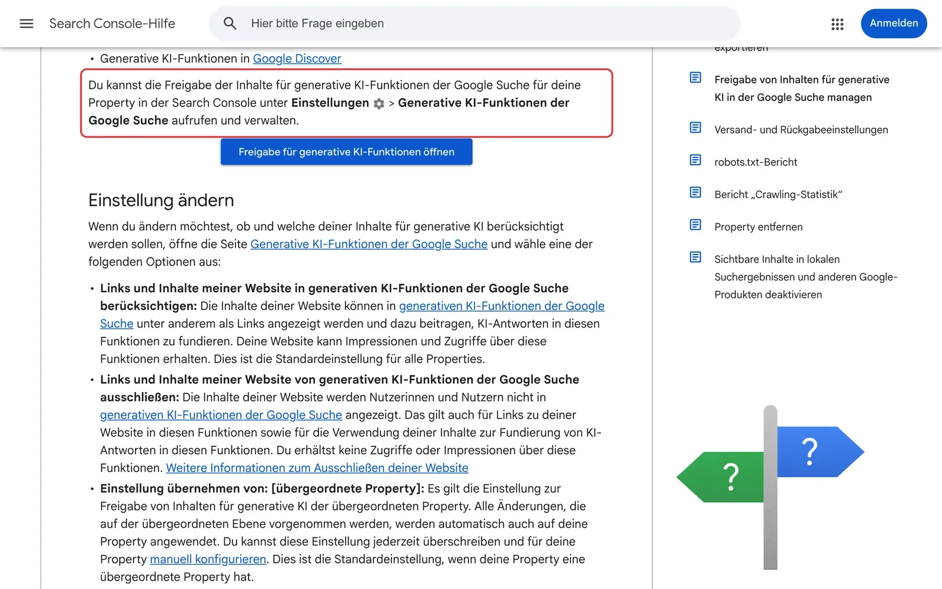Click article icon beside Sichtbare Inhalte
This screenshot has width=942, height=589.
[x=695, y=257]
